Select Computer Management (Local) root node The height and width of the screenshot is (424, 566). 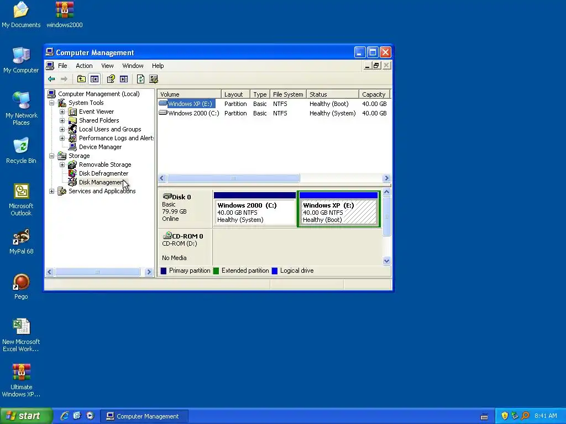pyautogui.click(x=98, y=94)
